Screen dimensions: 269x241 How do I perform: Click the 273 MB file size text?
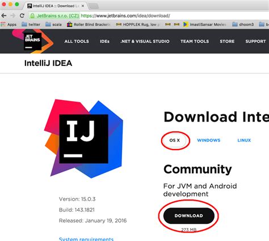coord(188,230)
